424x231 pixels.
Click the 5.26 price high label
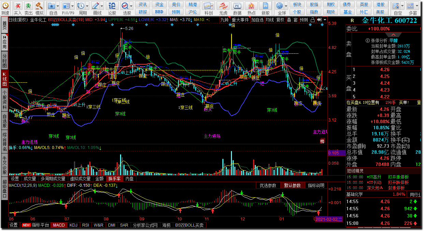tap(129, 29)
